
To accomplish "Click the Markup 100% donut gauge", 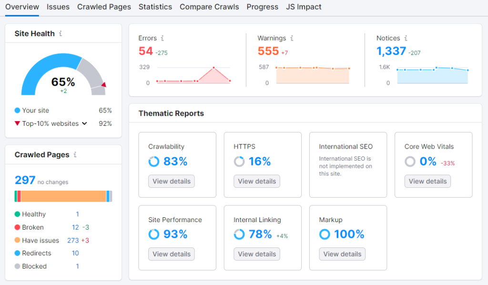I will coord(324,234).
